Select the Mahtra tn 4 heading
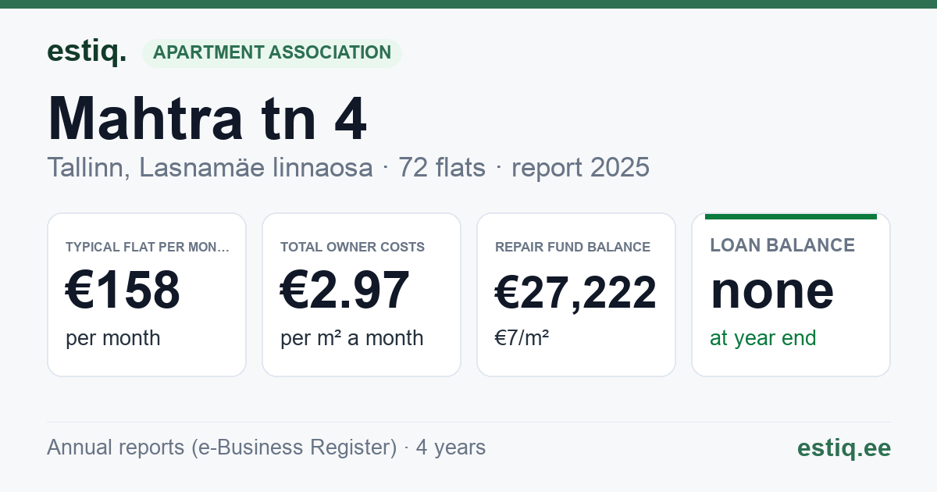The width and height of the screenshot is (937, 492). [x=207, y=119]
